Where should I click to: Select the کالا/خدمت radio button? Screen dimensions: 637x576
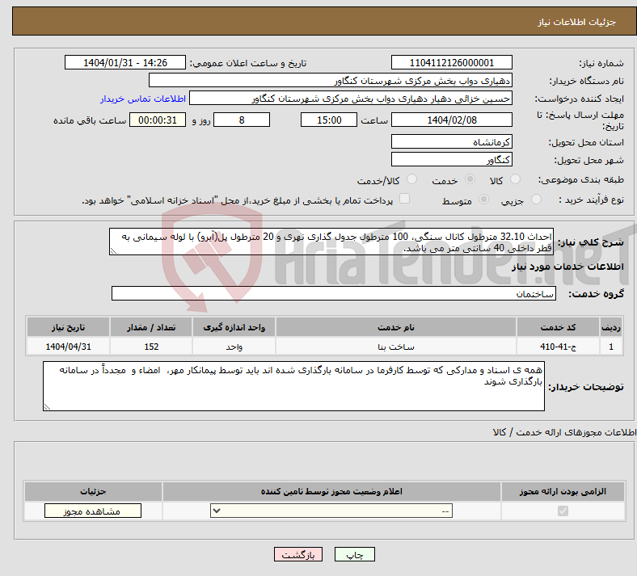point(411,179)
